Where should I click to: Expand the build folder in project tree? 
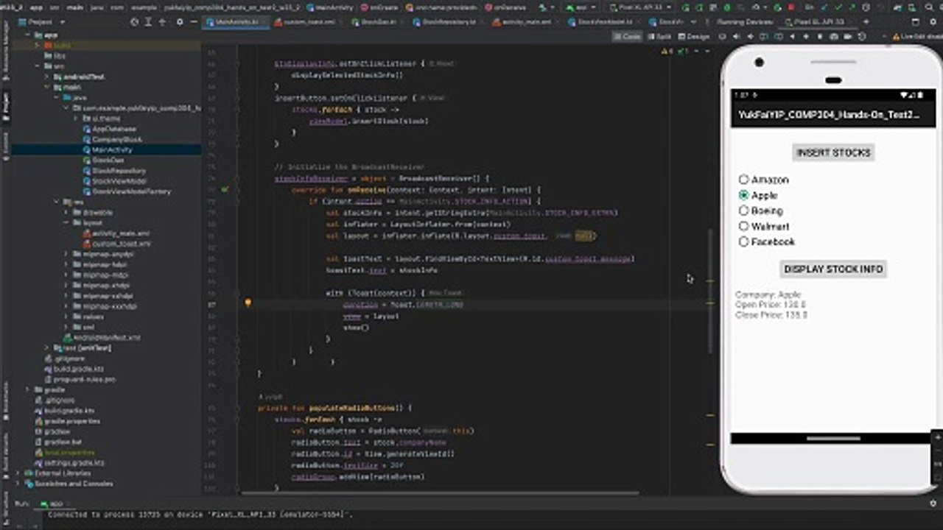[x=37, y=45]
